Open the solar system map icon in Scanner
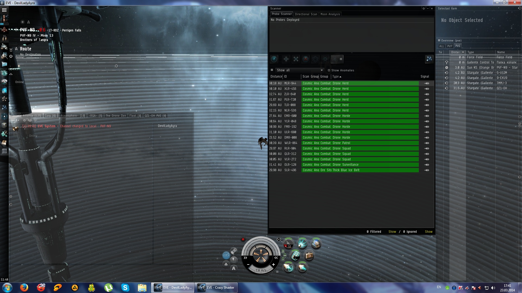Viewport: 522px width, 293px height. click(x=429, y=59)
